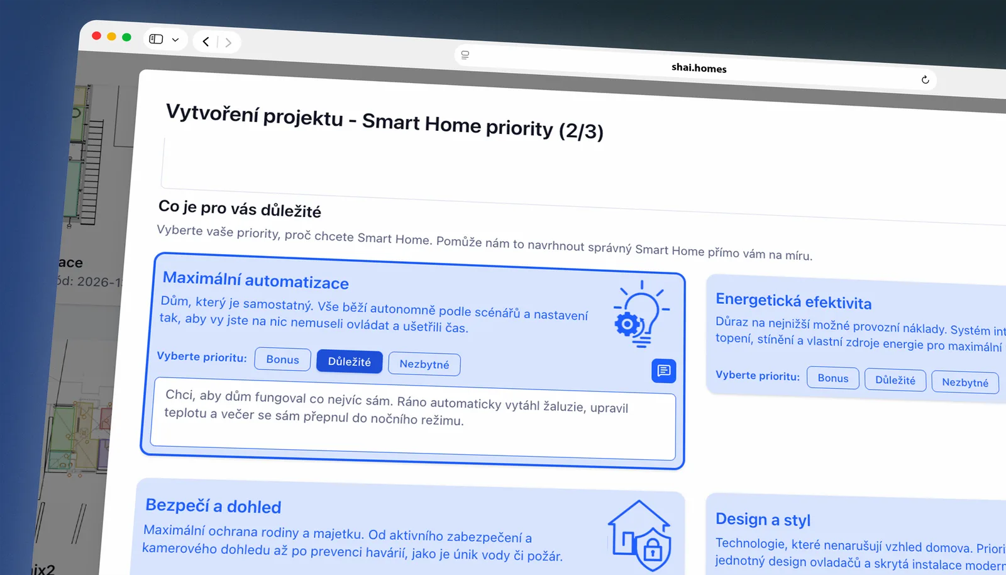Toggle the note icon in Maximální automatizace card

664,371
